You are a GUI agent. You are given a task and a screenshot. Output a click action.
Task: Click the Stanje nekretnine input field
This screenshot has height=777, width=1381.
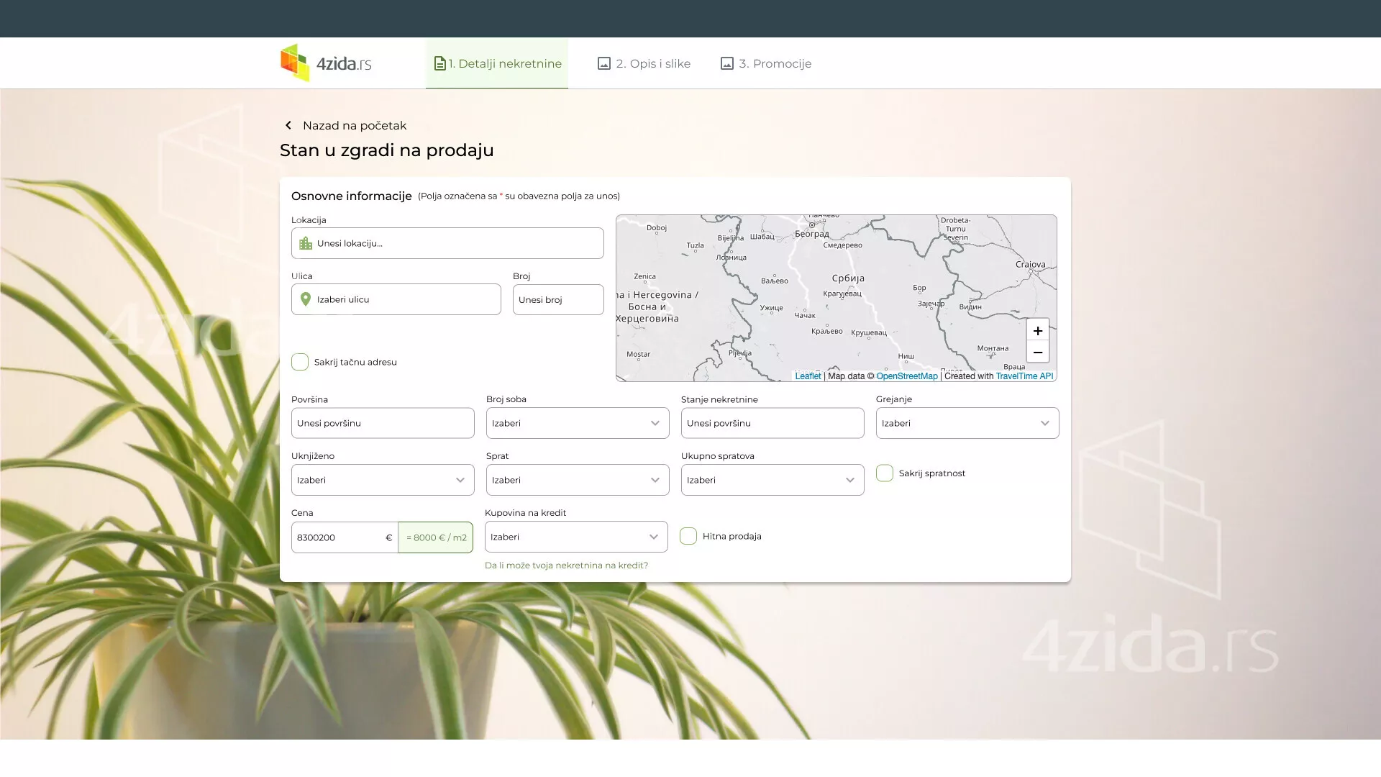772,423
